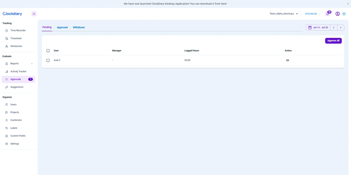The image size is (351, 175).
Task: Open the user profile icon
Action: click(338, 14)
